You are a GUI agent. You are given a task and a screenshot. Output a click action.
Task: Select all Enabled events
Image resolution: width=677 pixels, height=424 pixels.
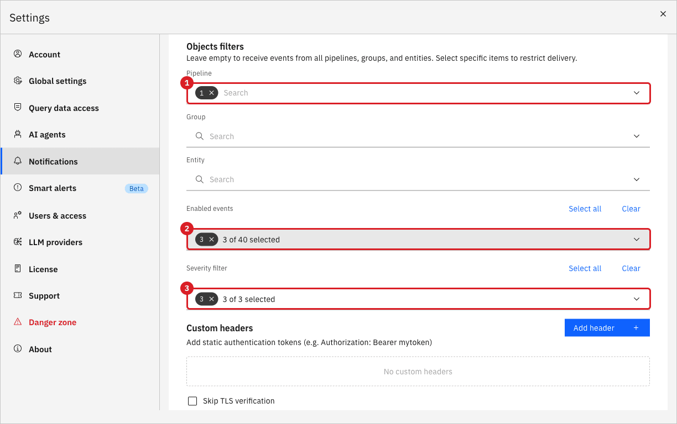coord(585,209)
